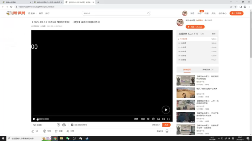Select playlist item P3 22点场
252x141 pixels.
click(x=198, y=47)
